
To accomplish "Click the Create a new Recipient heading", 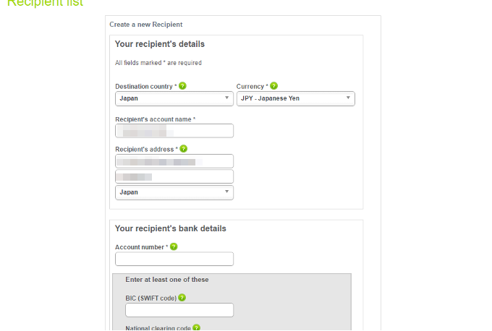I will [x=145, y=25].
